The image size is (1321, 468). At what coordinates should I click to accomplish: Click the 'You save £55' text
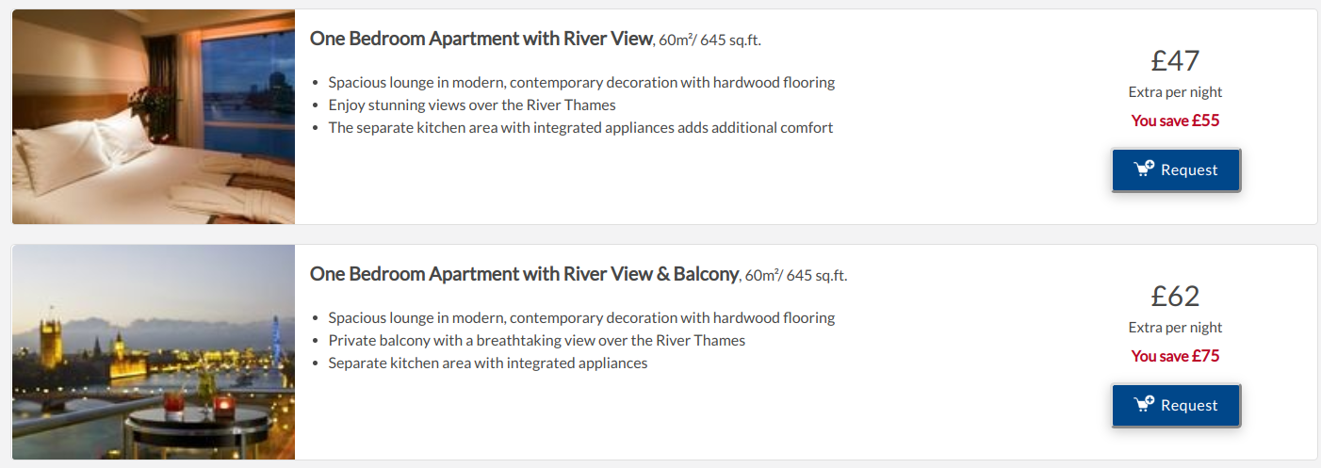tap(1175, 121)
